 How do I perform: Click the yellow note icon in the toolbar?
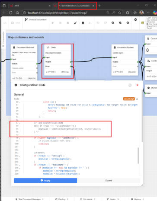143,23
